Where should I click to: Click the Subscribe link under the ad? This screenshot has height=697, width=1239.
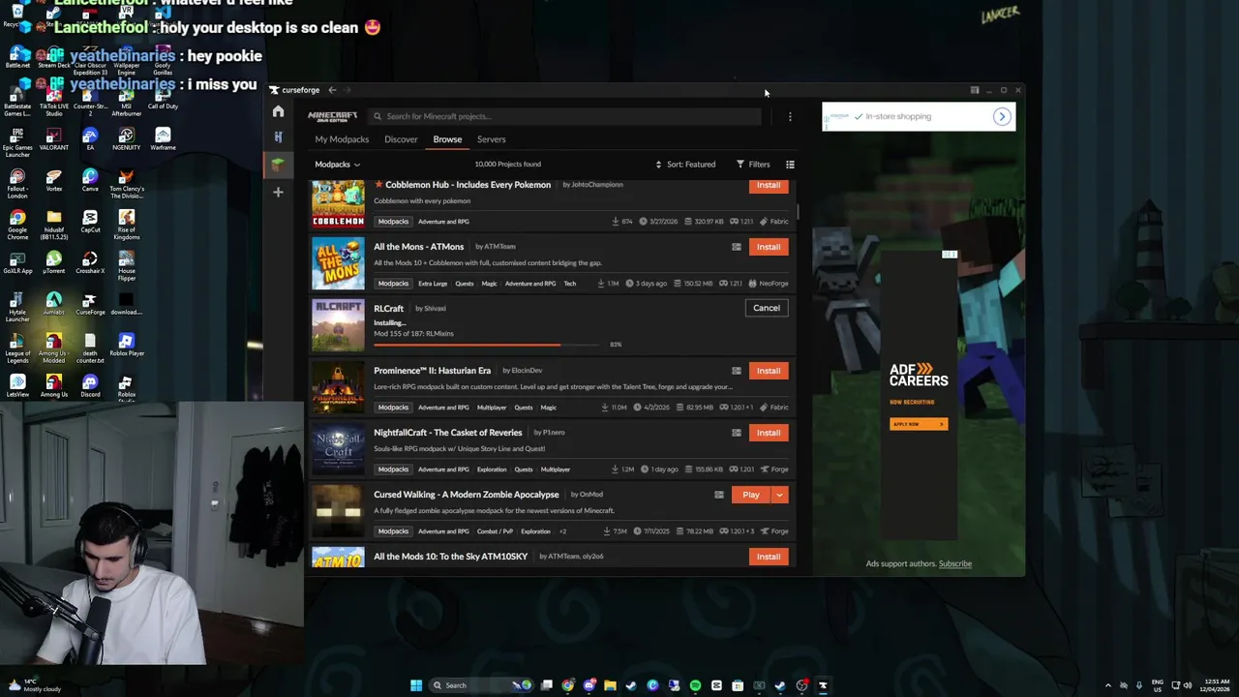(x=954, y=563)
